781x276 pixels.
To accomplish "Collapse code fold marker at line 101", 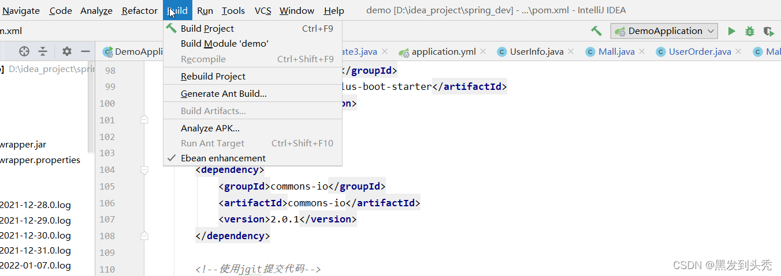I will click(144, 120).
